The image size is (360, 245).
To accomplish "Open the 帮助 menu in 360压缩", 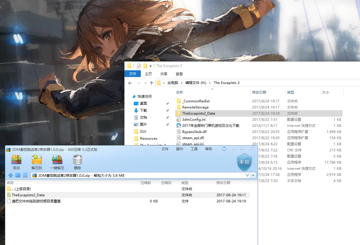I will click(209, 149).
